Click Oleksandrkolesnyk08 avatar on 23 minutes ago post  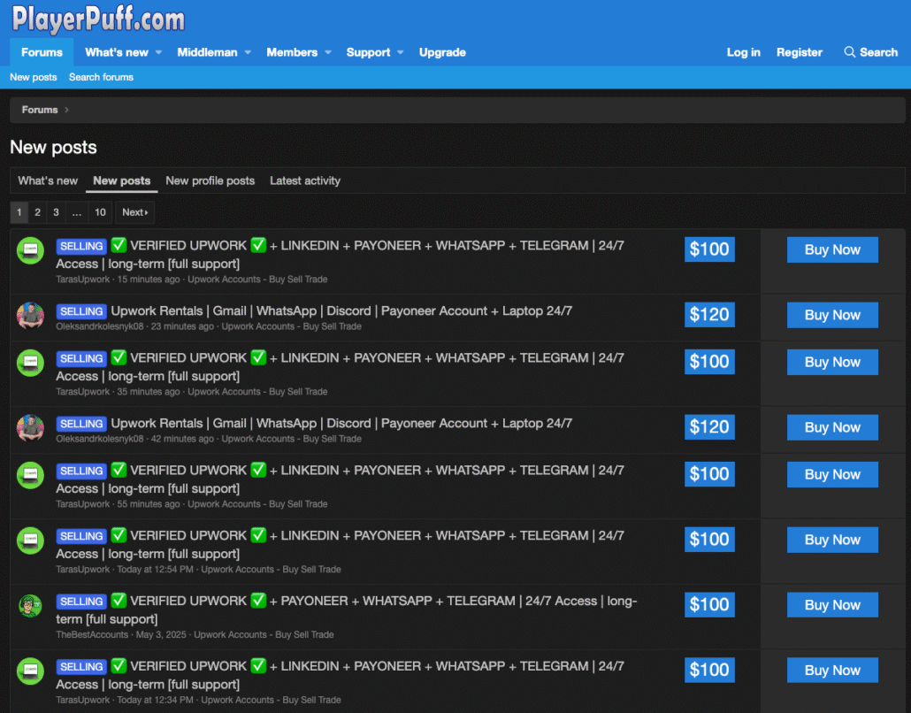30,316
